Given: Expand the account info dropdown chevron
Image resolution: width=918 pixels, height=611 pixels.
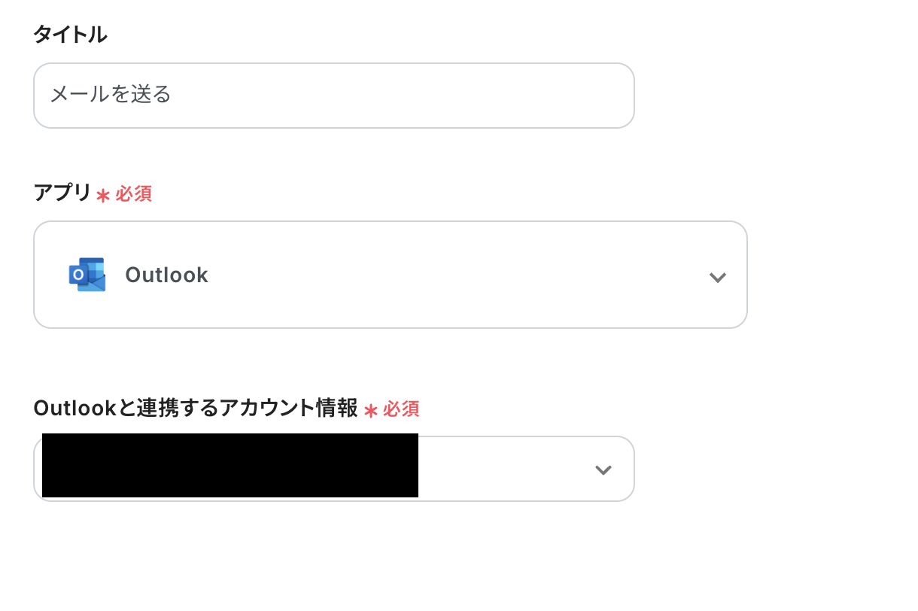Looking at the screenshot, I should pos(603,470).
